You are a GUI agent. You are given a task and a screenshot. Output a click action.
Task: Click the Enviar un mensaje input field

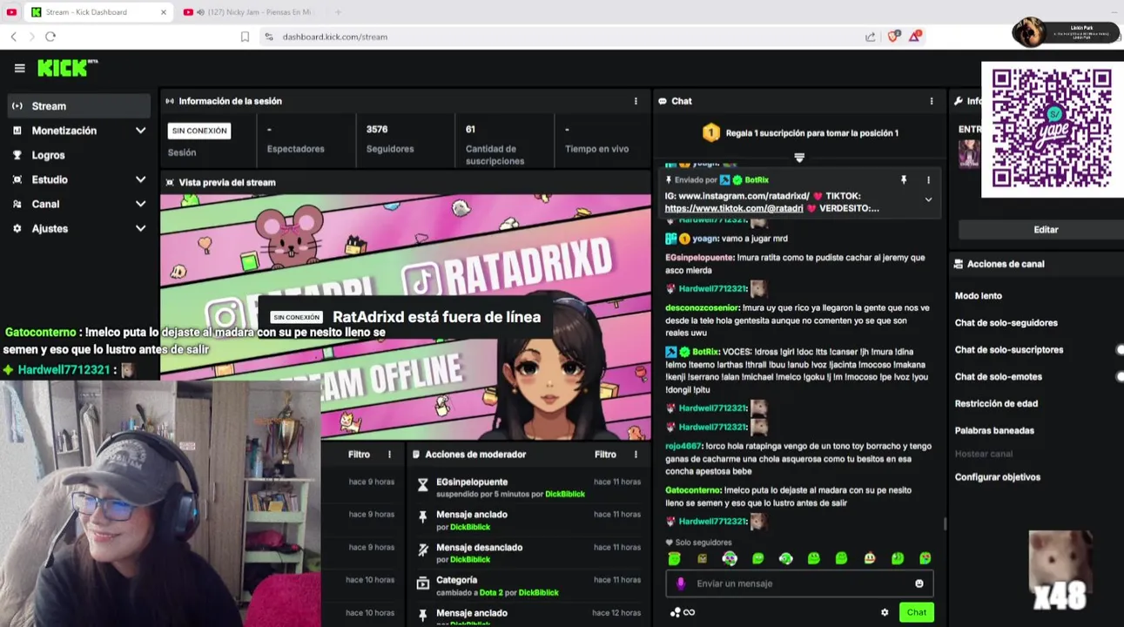[801, 583]
